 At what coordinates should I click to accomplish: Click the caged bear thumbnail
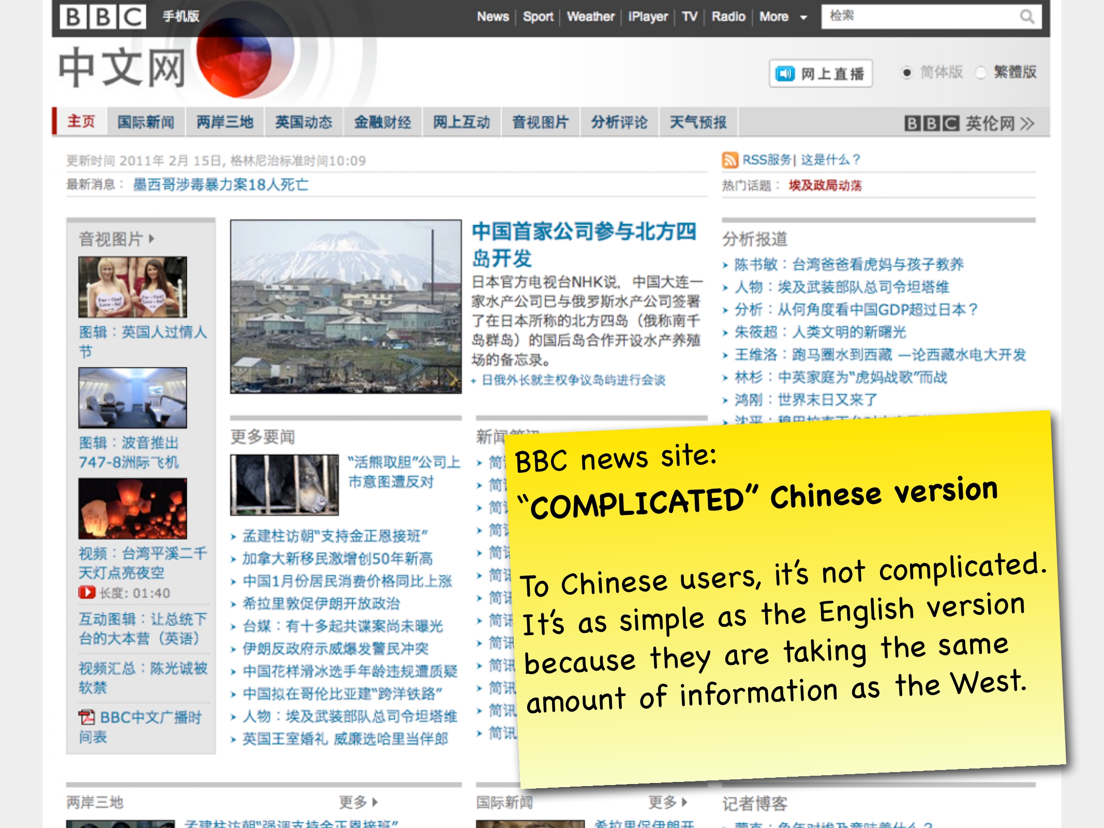click(x=285, y=485)
